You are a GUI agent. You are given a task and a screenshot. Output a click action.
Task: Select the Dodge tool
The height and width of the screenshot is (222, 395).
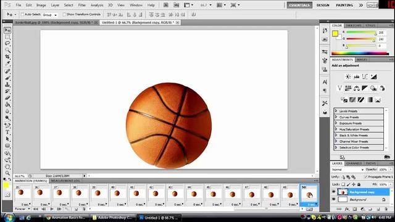coord(7,118)
